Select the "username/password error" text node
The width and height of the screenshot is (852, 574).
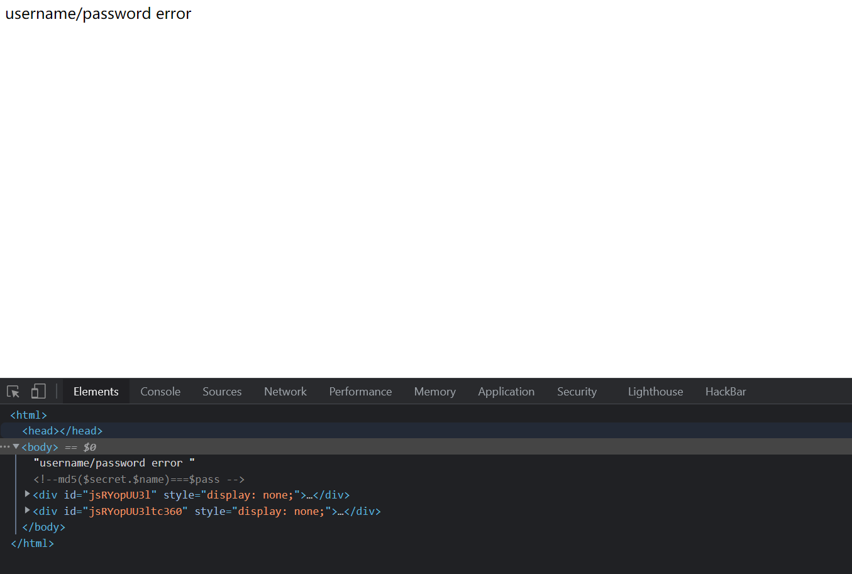tap(114, 463)
